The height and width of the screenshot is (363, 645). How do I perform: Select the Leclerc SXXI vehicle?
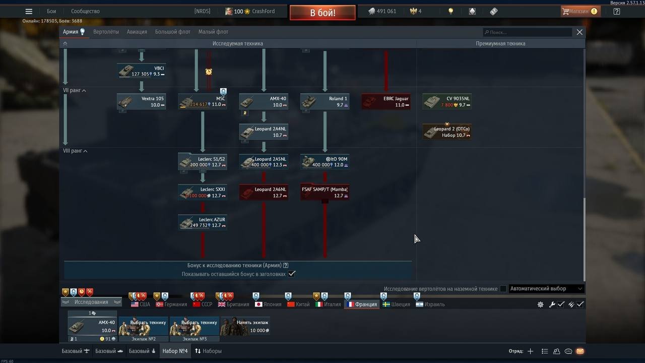[x=203, y=193]
